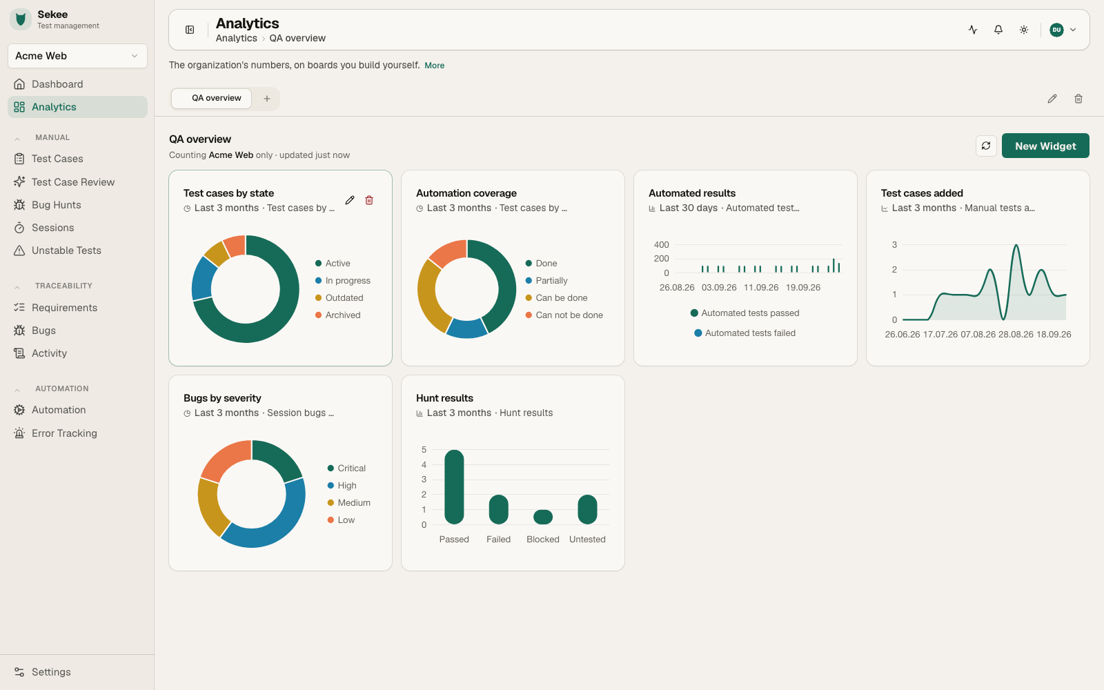Edit the board with pencil icon
Viewport: 1104px width, 690px height.
coord(1052,99)
